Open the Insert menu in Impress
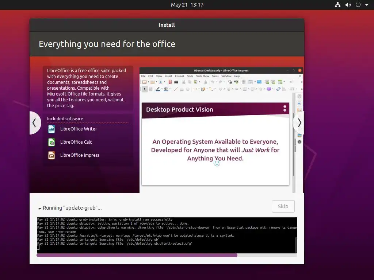374x280 pixels. (x=168, y=76)
